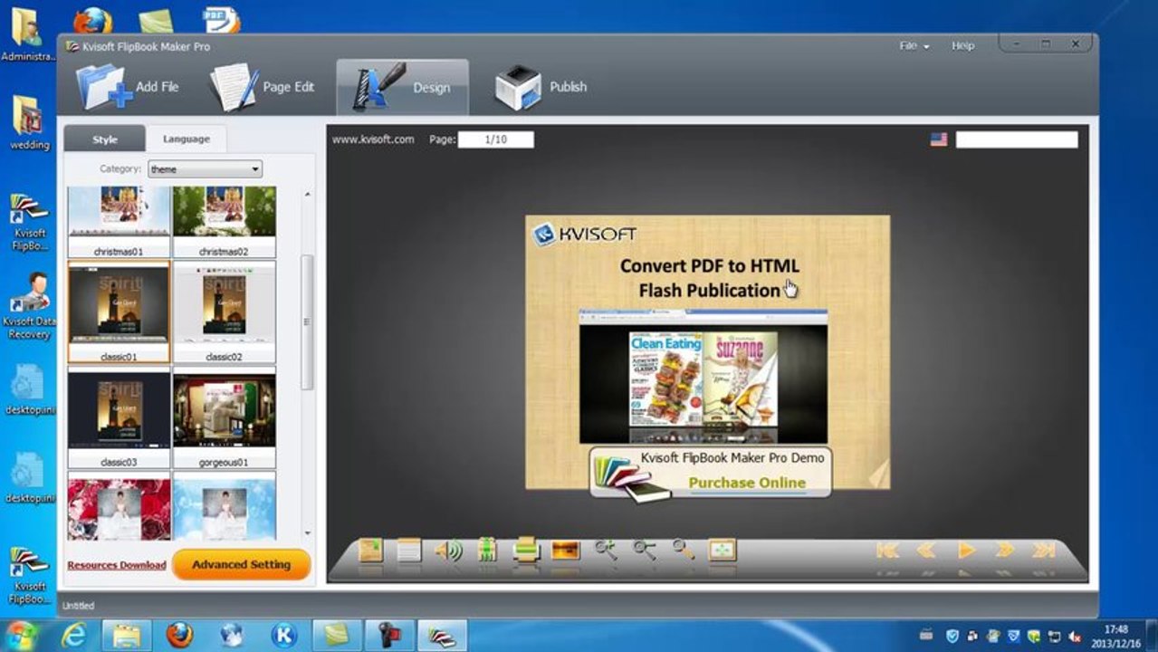Click the Kvisoft Data Recovery desktop icon
Image resolution: width=1158 pixels, height=652 pixels.
point(29,305)
